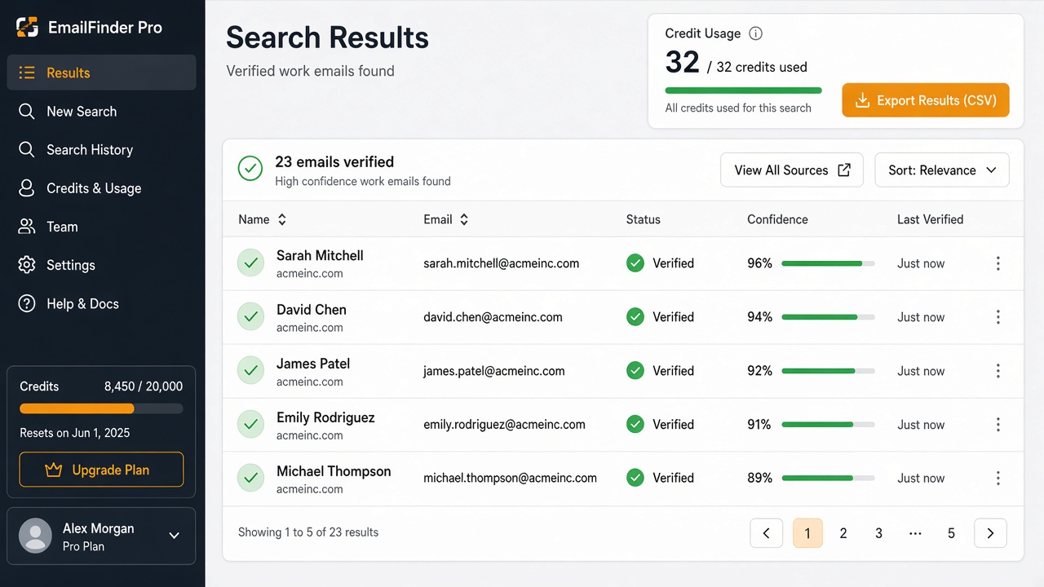This screenshot has width=1044, height=587.
Task: Click the email sarah.mitchell@acmeinc.com
Action: click(502, 263)
